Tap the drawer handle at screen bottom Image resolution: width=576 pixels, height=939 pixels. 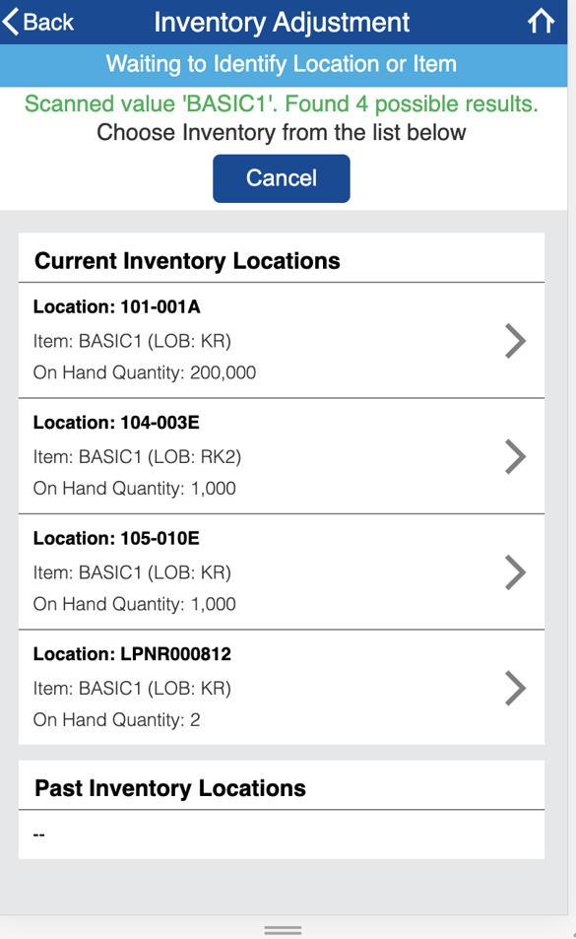click(283, 928)
